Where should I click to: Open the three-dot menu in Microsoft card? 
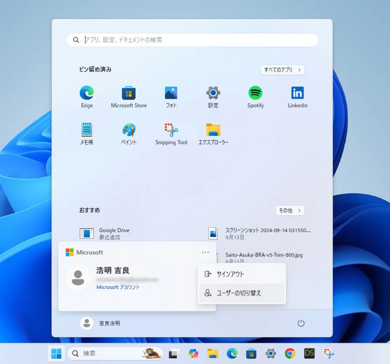[x=206, y=252]
